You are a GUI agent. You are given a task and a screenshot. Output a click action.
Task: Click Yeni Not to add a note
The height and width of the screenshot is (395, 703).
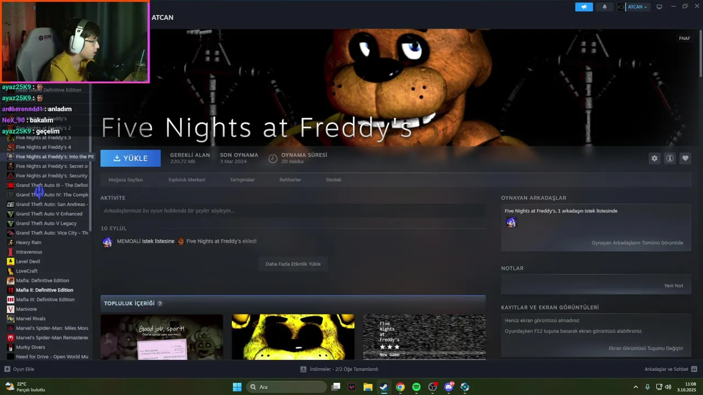click(x=673, y=286)
